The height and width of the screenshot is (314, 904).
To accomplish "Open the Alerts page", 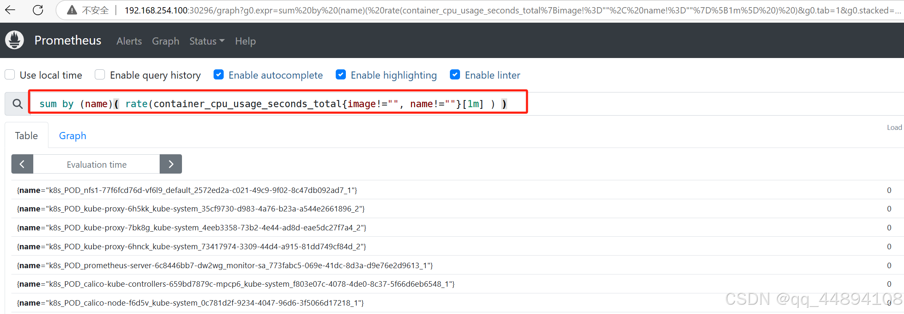I will [129, 41].
